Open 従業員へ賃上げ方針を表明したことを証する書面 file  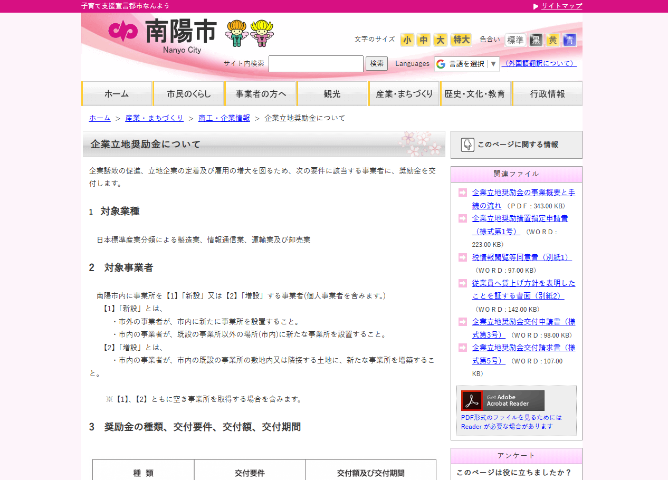click(x=523, y=290)
